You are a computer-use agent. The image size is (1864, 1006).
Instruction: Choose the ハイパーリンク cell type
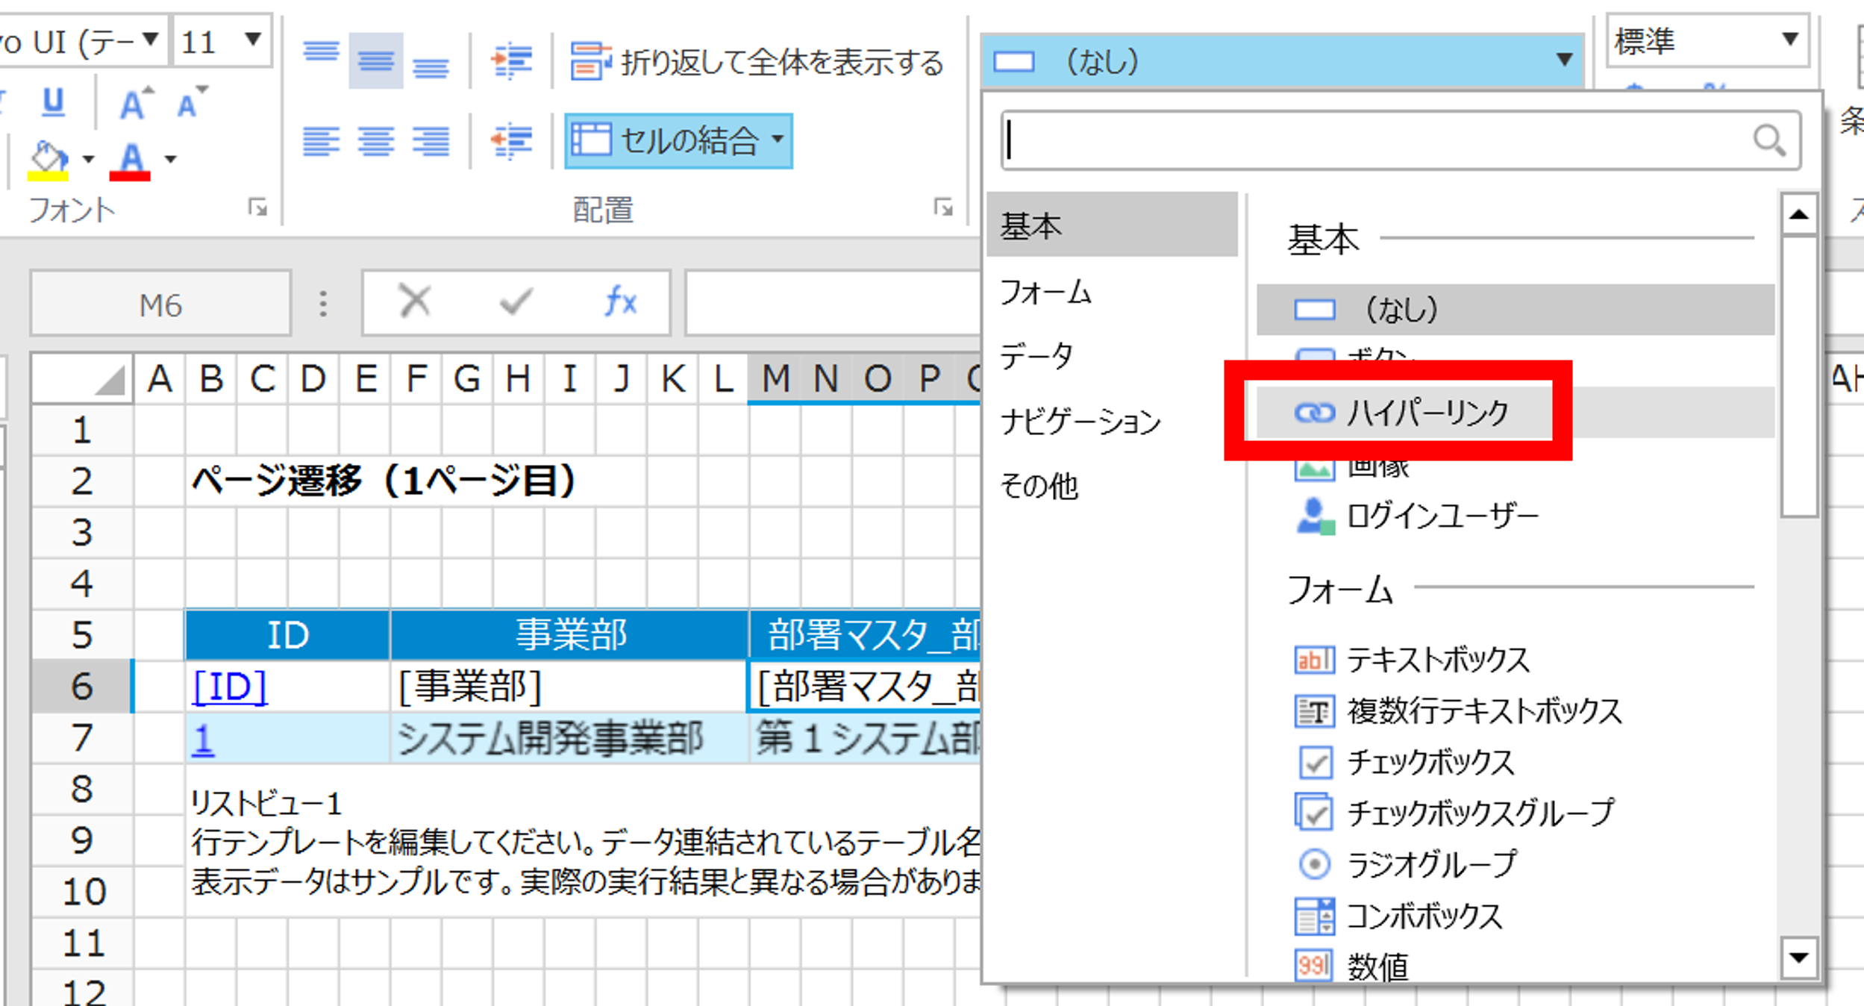(x=1426, y=412)
